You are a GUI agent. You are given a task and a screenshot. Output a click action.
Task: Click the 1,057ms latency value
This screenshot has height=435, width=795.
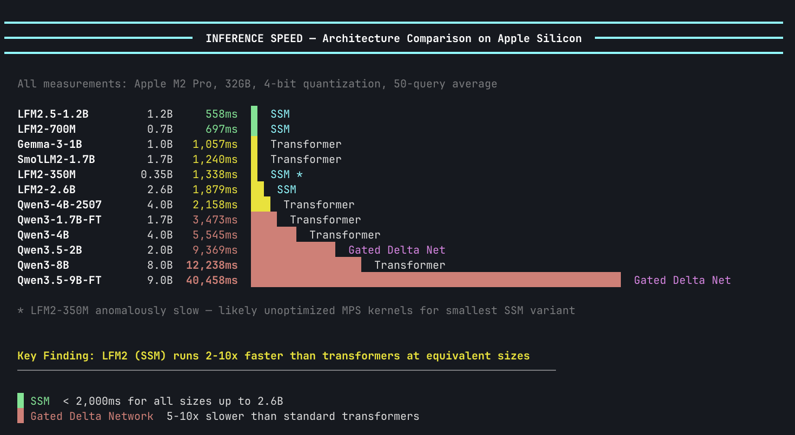pos(215,144)
